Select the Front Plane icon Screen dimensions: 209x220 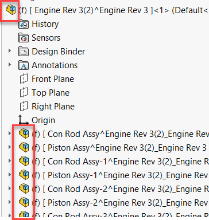point(24,79)
